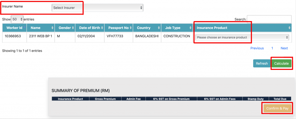Go to the Next page link

[x=284, y=48]
